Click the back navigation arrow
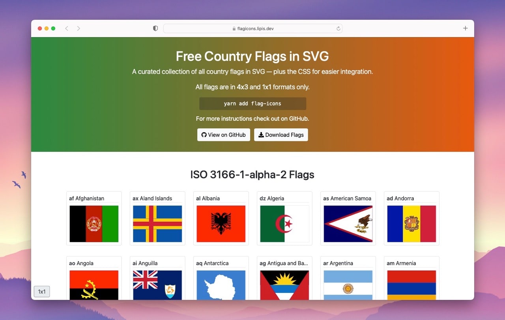Screen dimensions: 505x320 67,28
